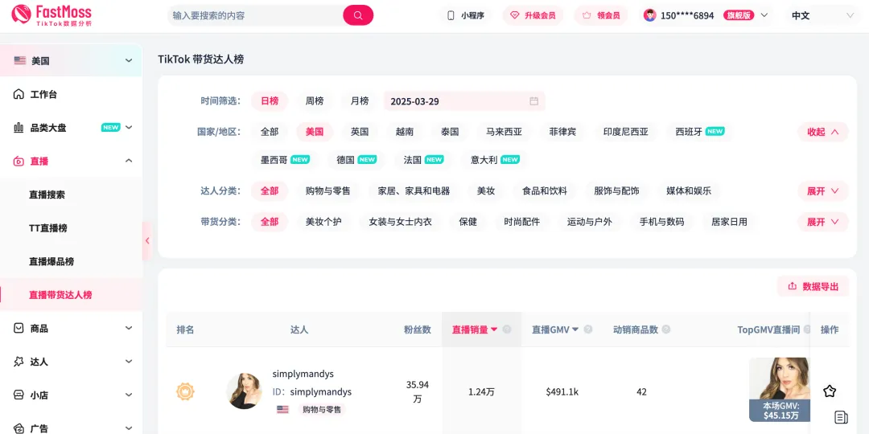The image size is (869, 434).
Task: Click the document icon below star
Action: point(841,417)
